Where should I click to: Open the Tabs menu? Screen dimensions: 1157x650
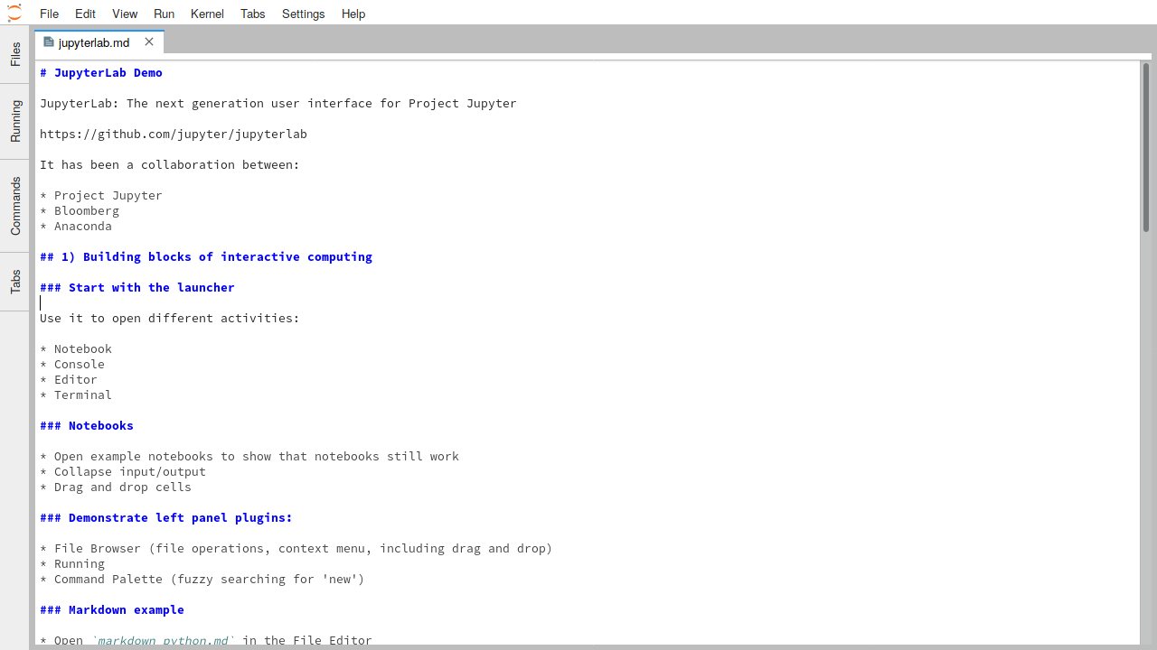pyautogui.click(x=253, y=14)
